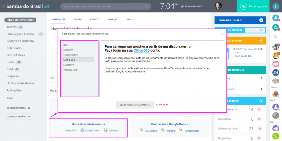The image size is (282, 141).
Task: Click the Office 365 login link in dialog
Action: tap(141, 51)
